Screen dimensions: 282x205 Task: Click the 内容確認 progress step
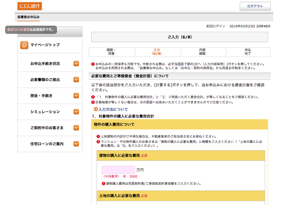[x=202, y=52]
